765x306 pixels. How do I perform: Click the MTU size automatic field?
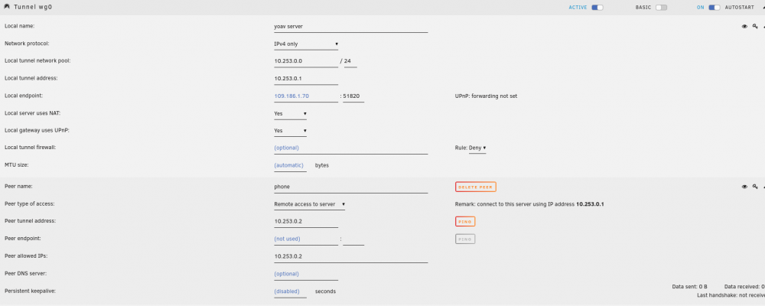pos(290,165)
